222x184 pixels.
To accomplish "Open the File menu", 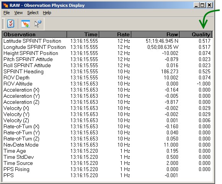I will 7,13.
